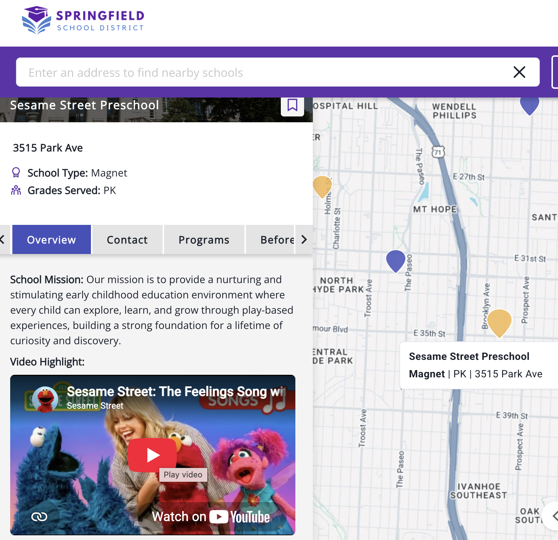
Task: Select the yellow map pin near Holmes St
Action: [322, 187]
